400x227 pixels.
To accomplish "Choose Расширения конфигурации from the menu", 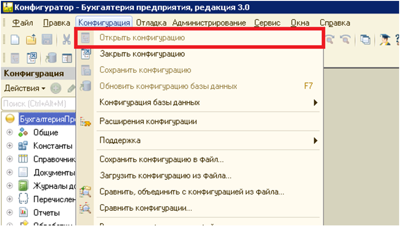I will point(200,122).
